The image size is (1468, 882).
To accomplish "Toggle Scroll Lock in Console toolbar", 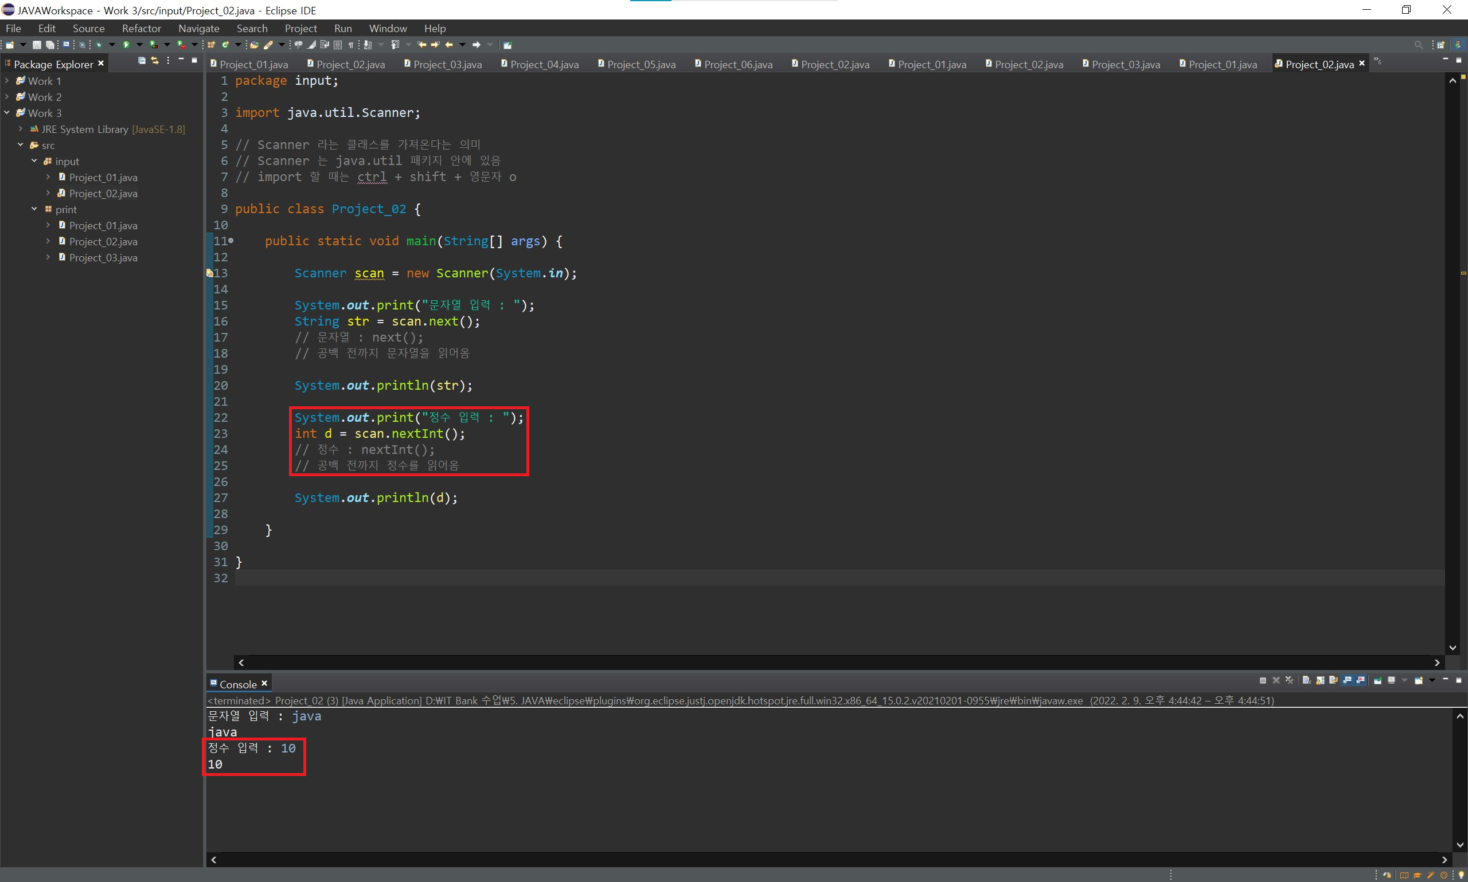I will click(1320, 680).
